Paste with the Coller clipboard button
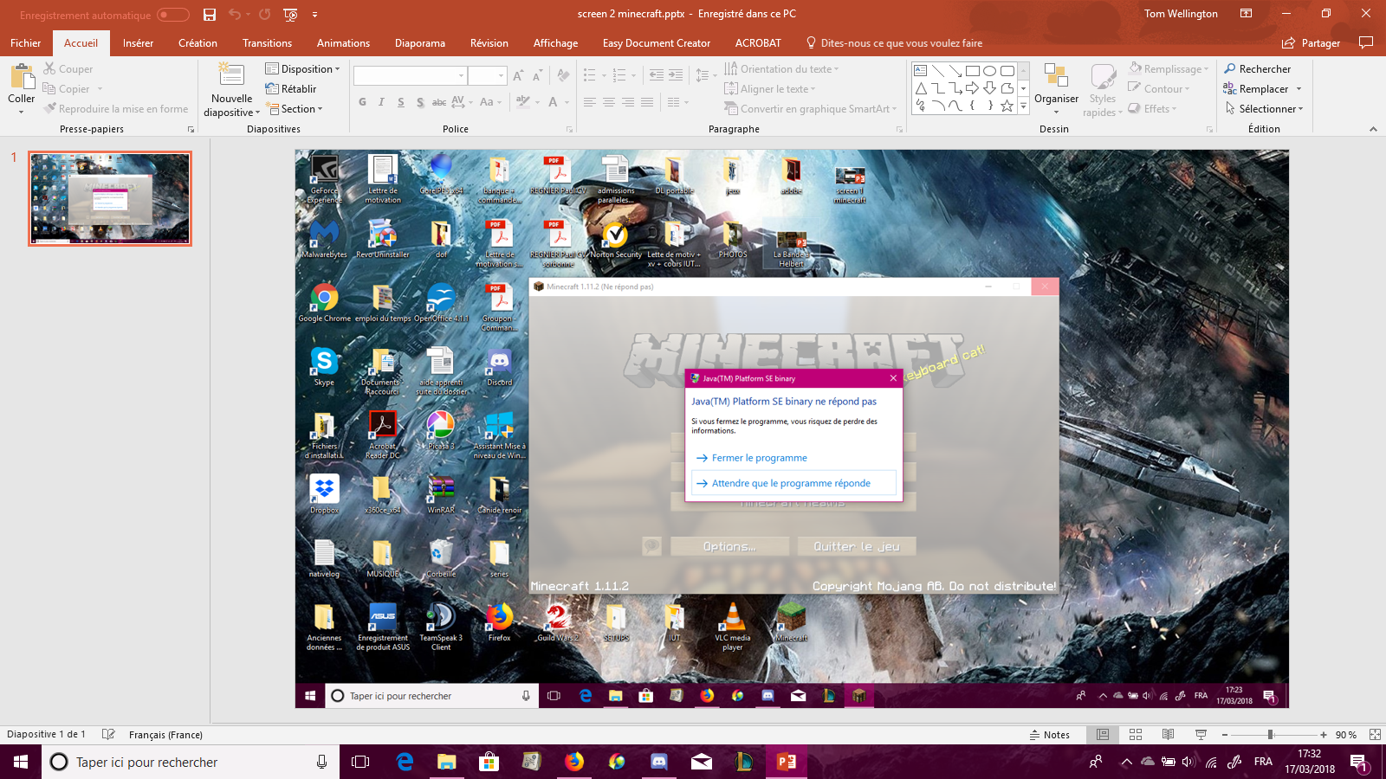 [22, 88]
